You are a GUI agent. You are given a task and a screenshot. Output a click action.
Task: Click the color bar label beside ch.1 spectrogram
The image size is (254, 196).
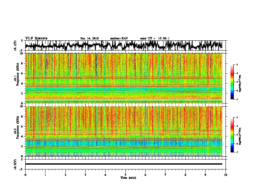[240, 83]
